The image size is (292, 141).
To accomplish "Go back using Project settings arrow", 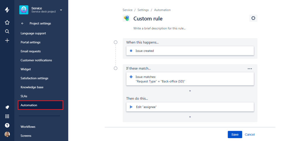I will [23, 23].
